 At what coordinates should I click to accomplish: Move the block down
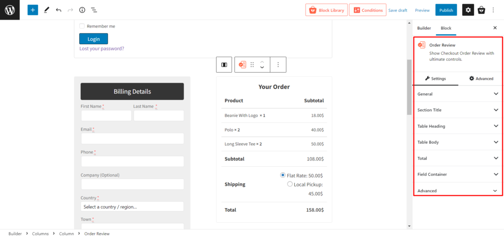(262, 67)
